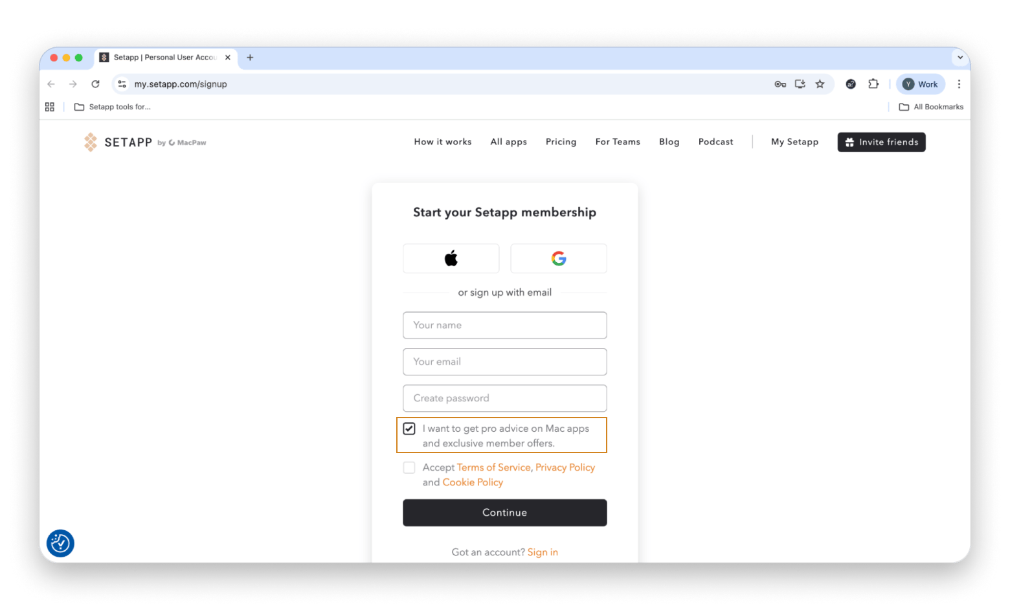Screen dimensions: 1010x615
Task: Open All apps menu item
Action: click(508, 142)
